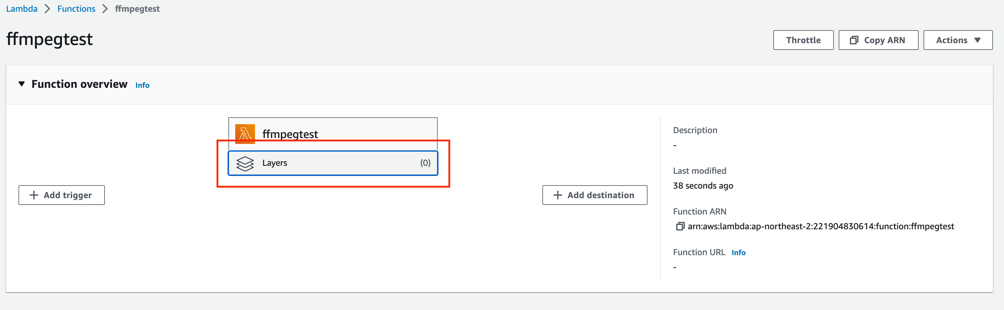The width and height of the screenshot is (1004, 310).
Task: Click the orange Lambda function icon
Action: tap(245, 134)
